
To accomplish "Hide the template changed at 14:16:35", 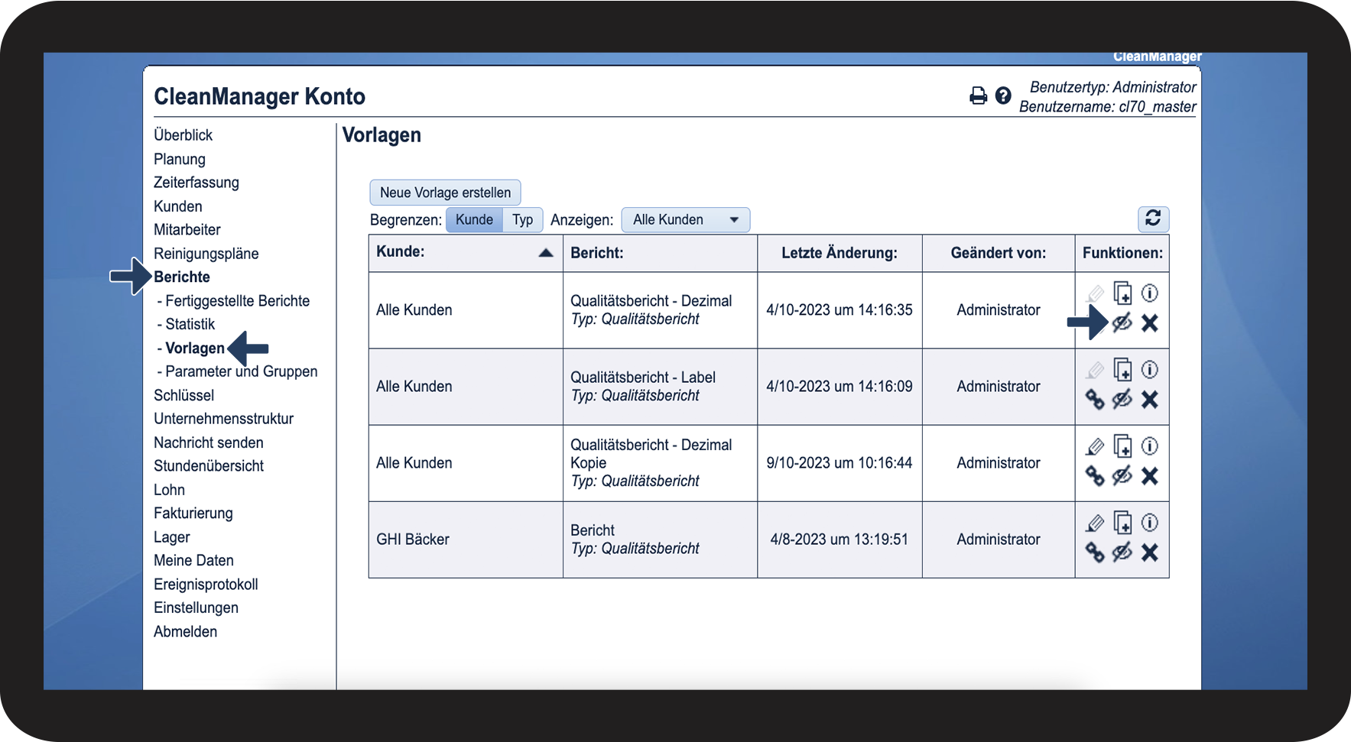I will 1122,323.
